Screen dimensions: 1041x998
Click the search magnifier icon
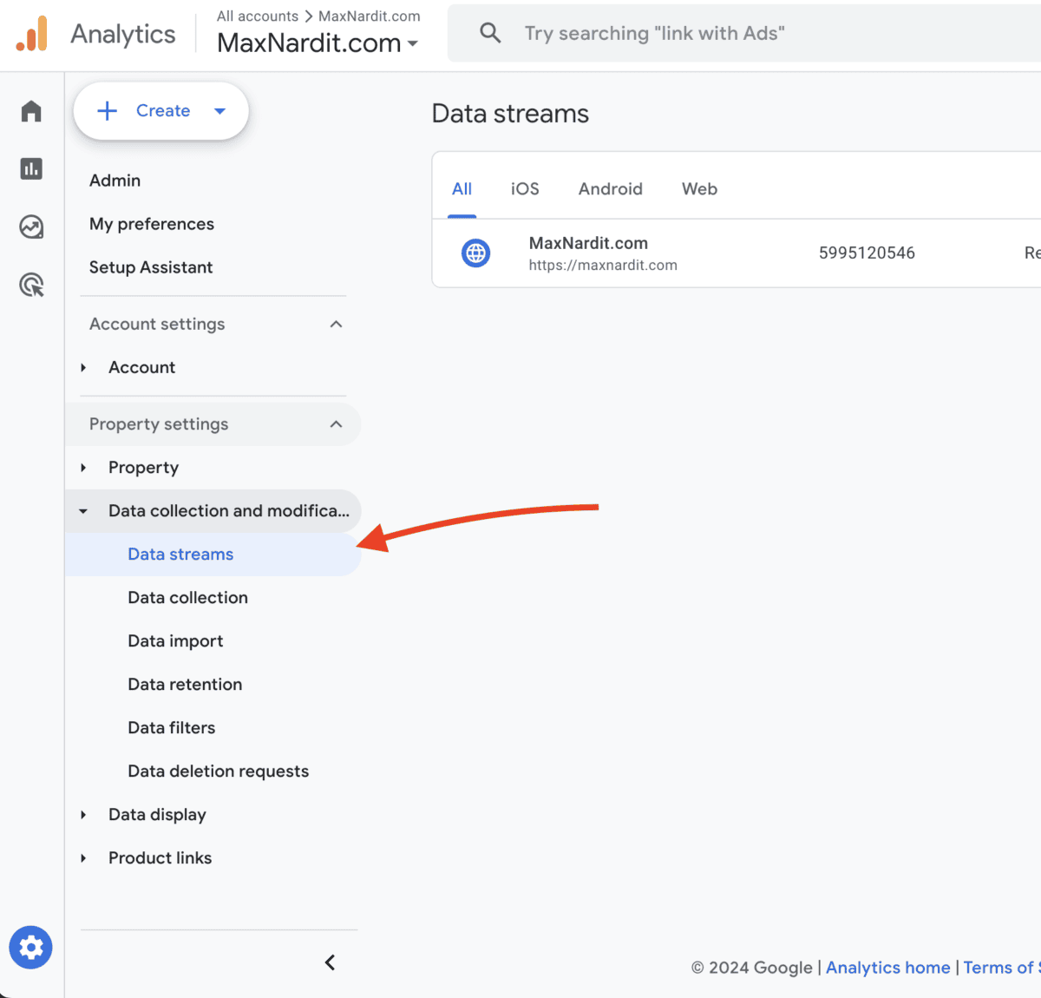pos(490,33)
